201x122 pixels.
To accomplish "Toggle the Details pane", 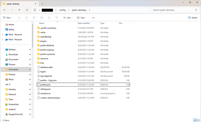I will pyautogui.click(x=193, y=18).
